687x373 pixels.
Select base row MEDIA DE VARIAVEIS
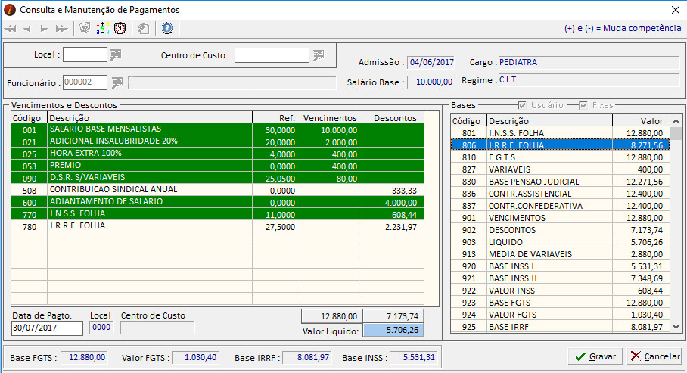(560, 254)
